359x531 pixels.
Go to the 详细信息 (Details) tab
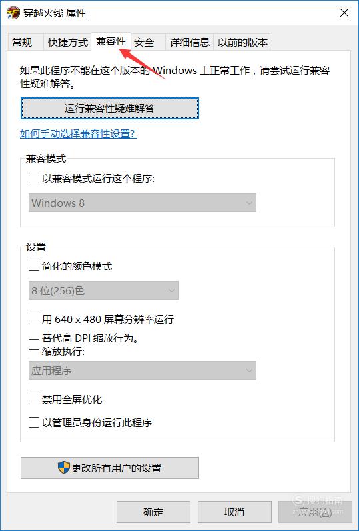pos(190,43)
